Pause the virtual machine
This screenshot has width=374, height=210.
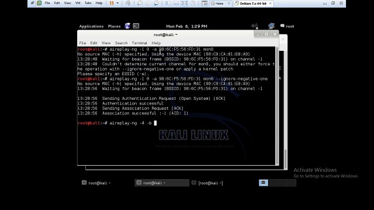tap(112, 3)
